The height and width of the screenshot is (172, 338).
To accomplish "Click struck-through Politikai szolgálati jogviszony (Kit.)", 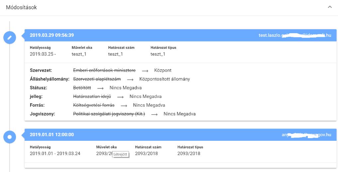I will click(109, 114).
